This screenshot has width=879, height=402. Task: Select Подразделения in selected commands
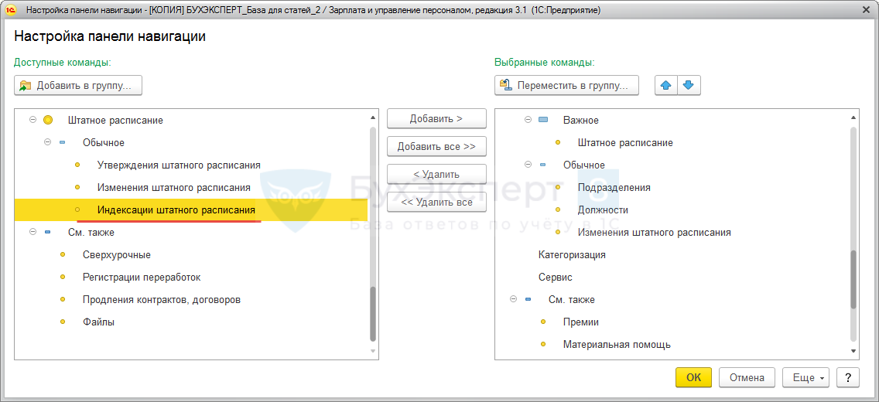614,187
